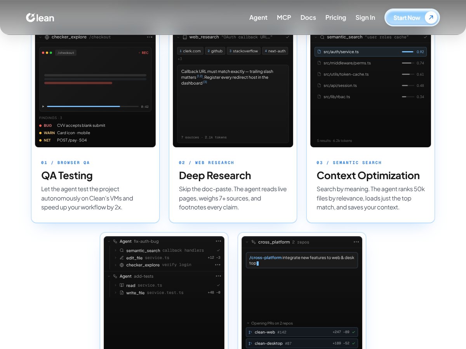Open the stackoverflow source chip

tap(243, 51)
